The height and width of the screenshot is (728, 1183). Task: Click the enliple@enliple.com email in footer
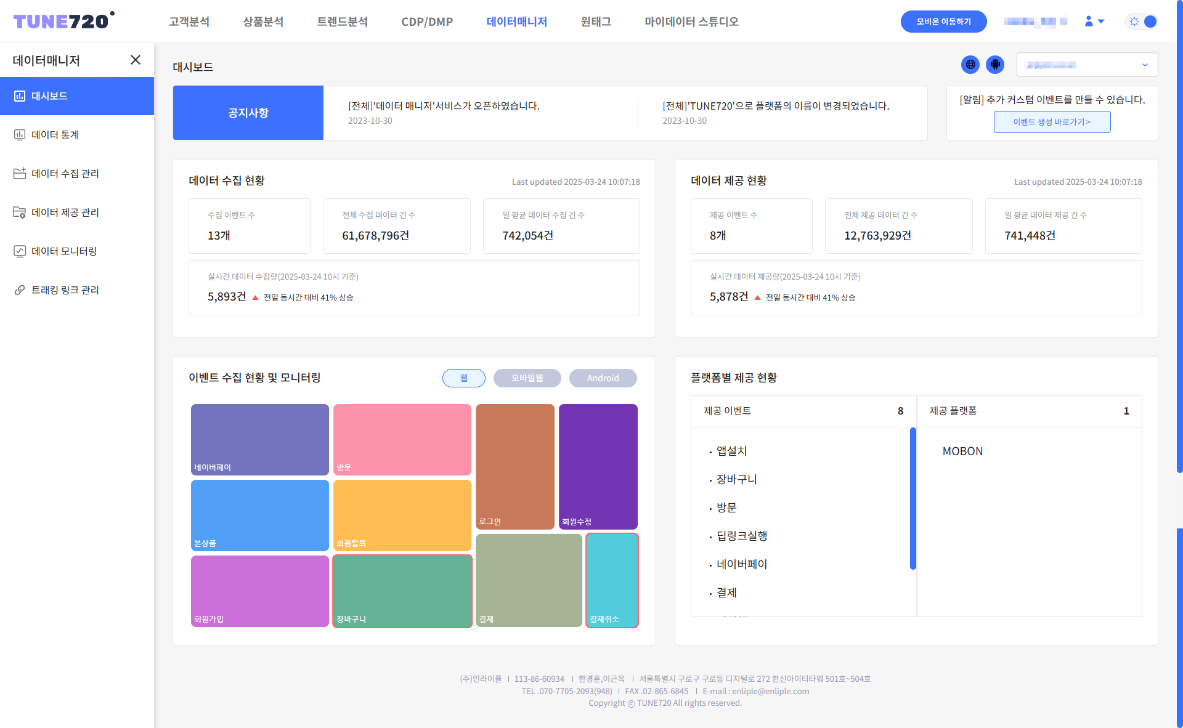coord(770,691)
